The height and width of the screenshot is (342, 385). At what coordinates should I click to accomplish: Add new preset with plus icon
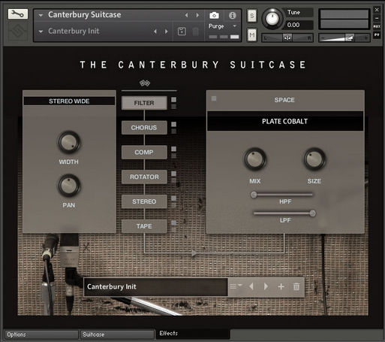[281, 286]
